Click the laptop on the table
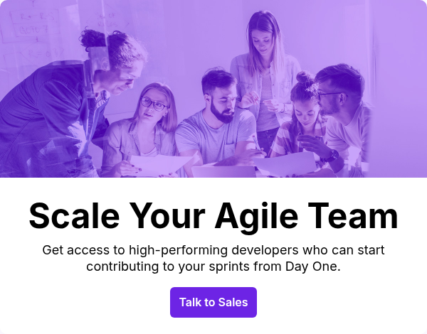 [224, 171]
